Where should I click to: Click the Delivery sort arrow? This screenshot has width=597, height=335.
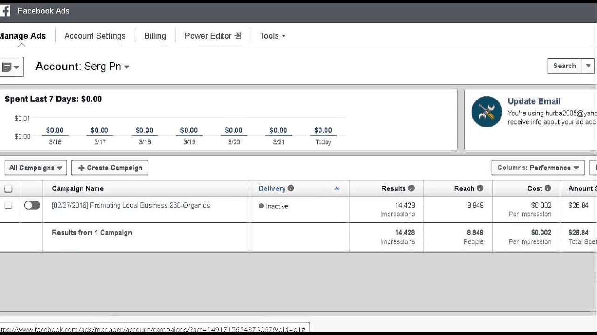coord(337,188)
